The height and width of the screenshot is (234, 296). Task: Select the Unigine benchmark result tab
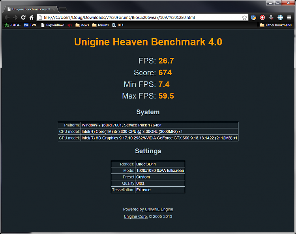[30, 9]
